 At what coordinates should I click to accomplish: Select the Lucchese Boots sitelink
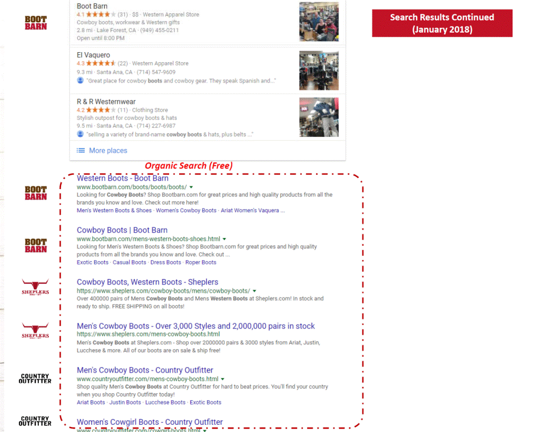click(165, 403)
